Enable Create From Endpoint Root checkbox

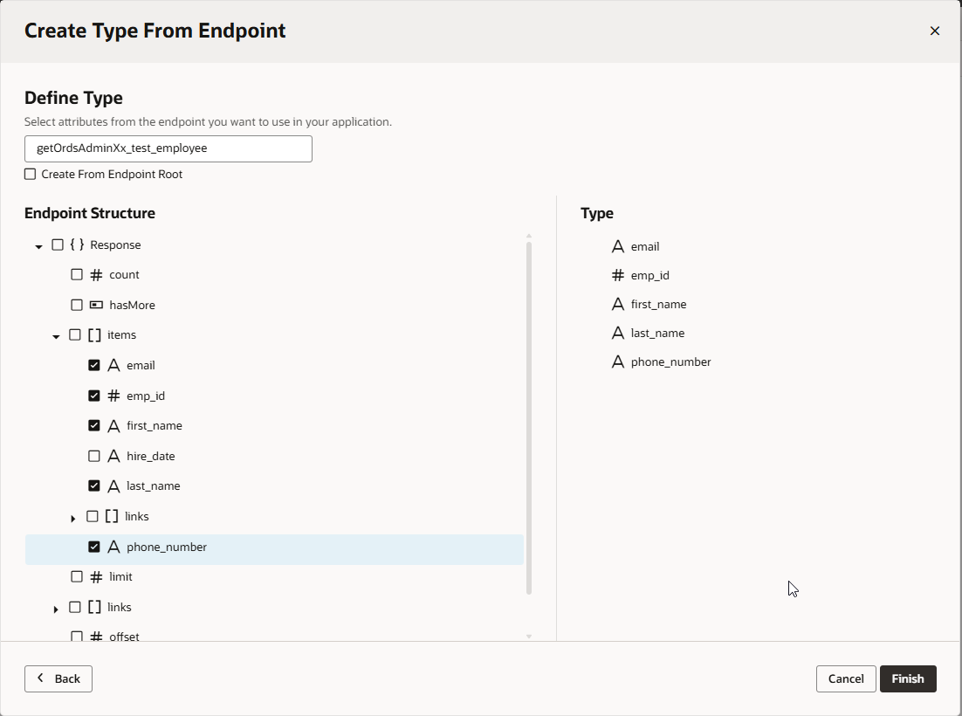point(31,174)
